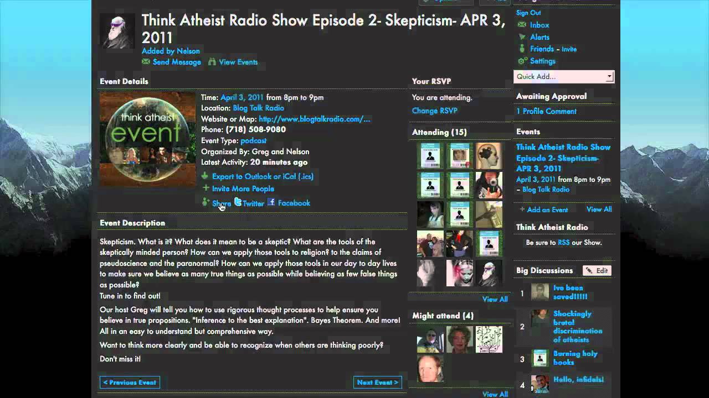The width and height of the screenshot is (709, 398).
Task: Open the Quick Add dropdown
Action: tap(564, 77)
